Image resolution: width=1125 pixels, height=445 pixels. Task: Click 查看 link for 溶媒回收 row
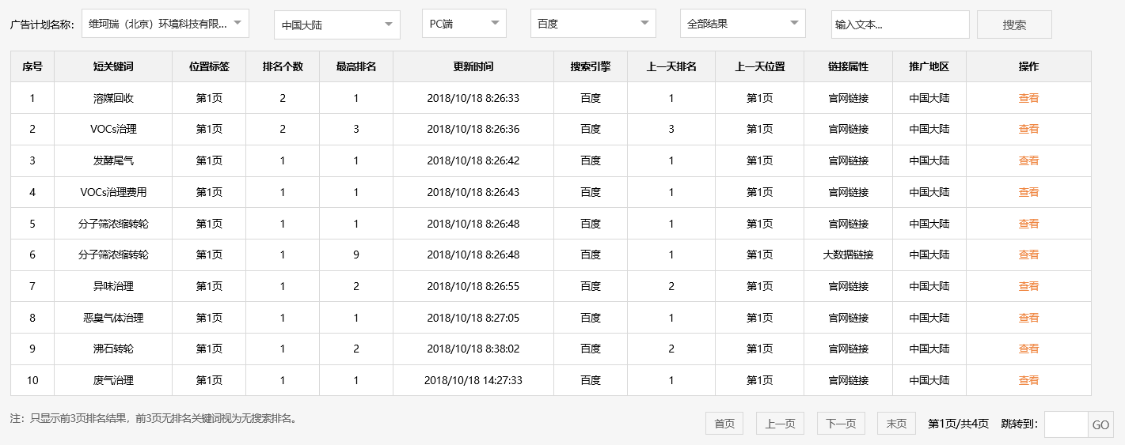1028,98
